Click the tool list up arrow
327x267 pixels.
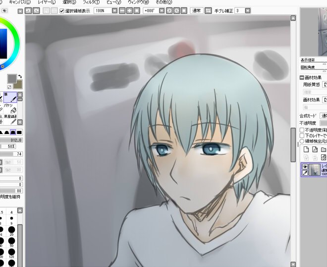[x=20, y=95]
